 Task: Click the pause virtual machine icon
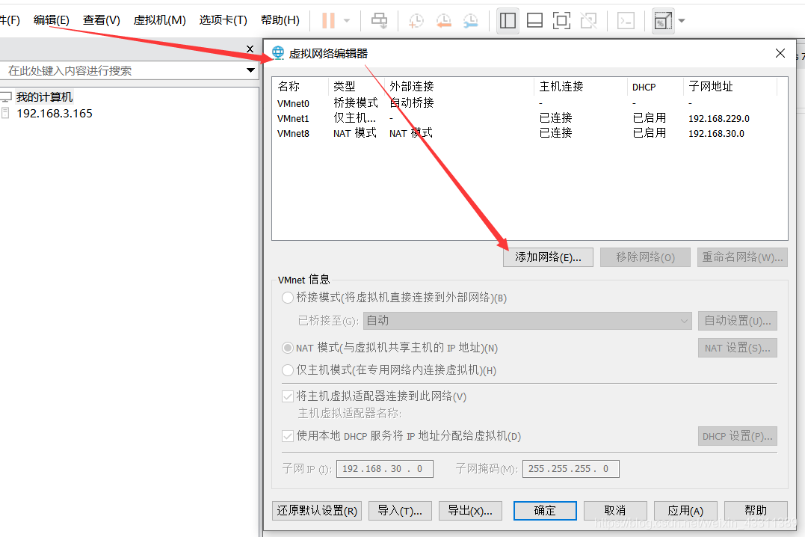tap(328, 20)
